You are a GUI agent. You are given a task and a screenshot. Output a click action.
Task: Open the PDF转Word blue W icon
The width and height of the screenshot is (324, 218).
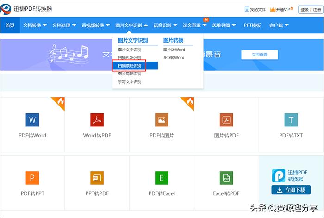tap(32, 120)
